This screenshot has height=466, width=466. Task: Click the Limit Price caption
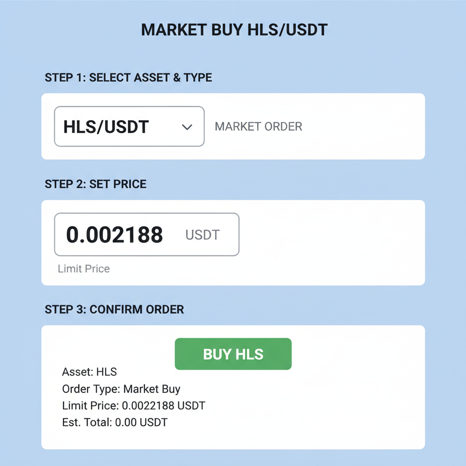[84, 269]
